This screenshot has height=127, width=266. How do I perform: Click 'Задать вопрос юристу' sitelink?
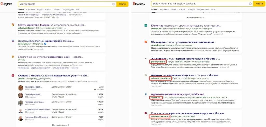41,68
